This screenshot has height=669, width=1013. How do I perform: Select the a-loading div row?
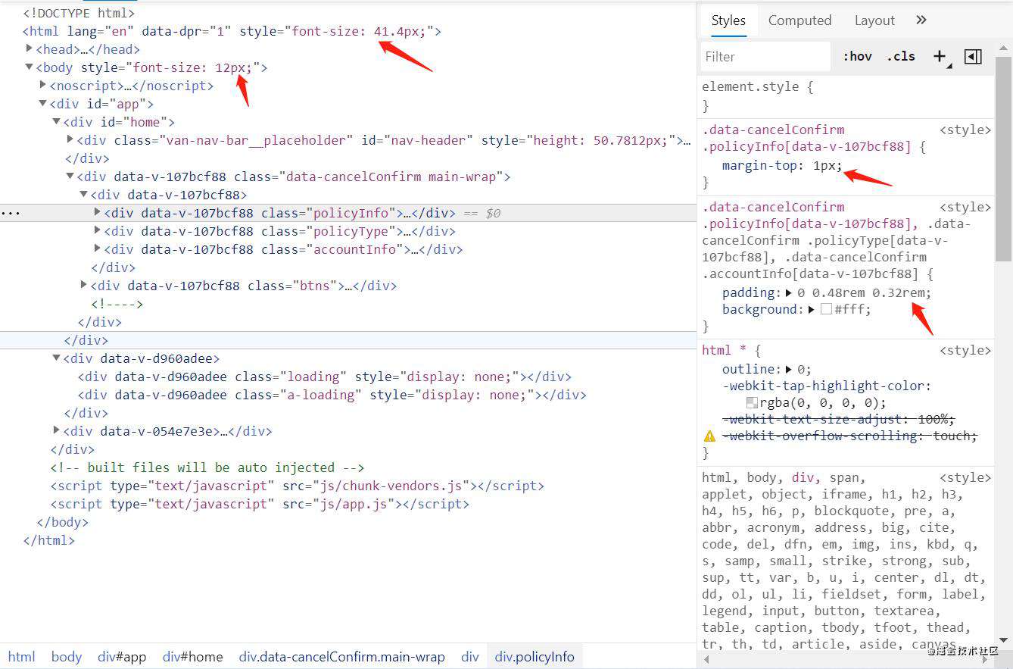pos(332,395)
